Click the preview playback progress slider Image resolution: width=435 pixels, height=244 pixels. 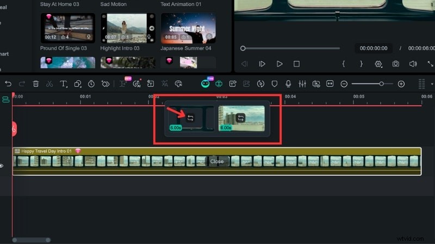[x=290, y=48]
